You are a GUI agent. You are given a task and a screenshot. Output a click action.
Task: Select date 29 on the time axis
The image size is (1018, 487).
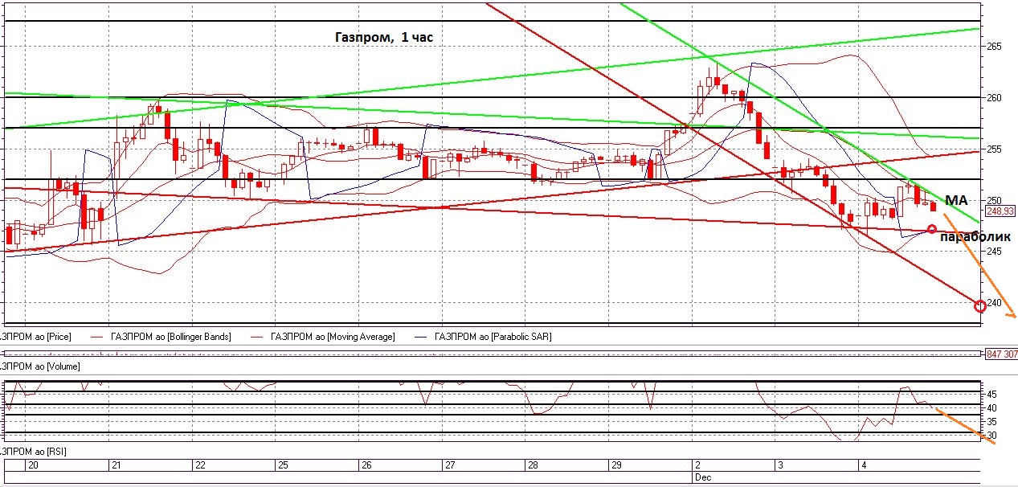tap(616, 465)
